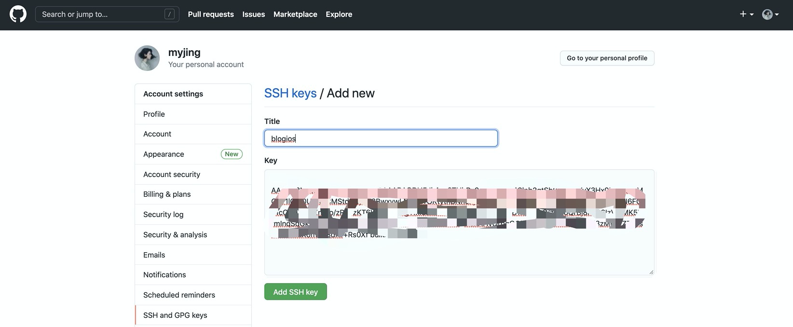Follow the SSH keys breadcrumb link

[290, 93]
